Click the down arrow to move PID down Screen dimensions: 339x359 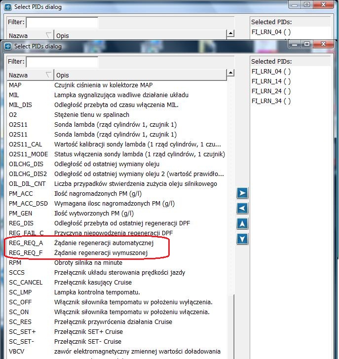(242, 239)
